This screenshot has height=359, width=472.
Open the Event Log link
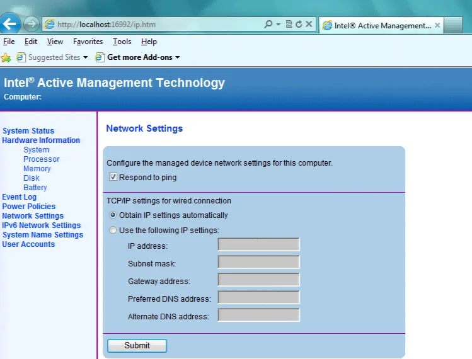point(20,197)
